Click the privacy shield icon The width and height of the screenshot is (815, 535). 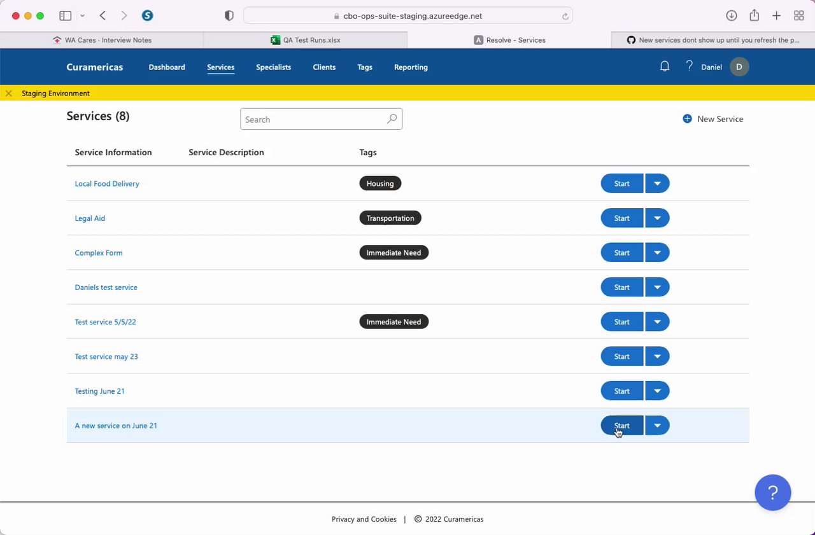(229, 16)
